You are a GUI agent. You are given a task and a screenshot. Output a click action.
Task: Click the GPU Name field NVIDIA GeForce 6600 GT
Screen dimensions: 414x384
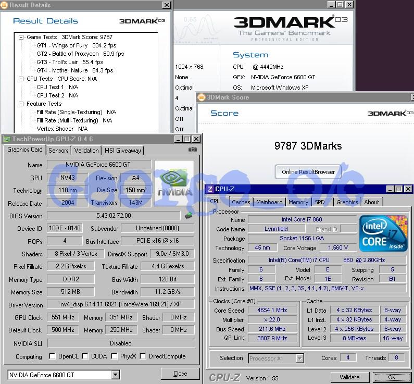[x=99, y=165]
